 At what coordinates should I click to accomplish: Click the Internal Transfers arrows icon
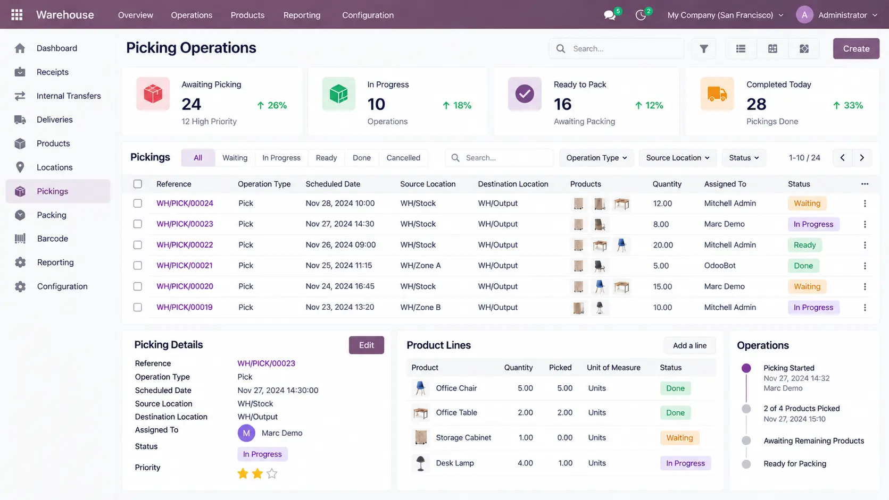20,96
